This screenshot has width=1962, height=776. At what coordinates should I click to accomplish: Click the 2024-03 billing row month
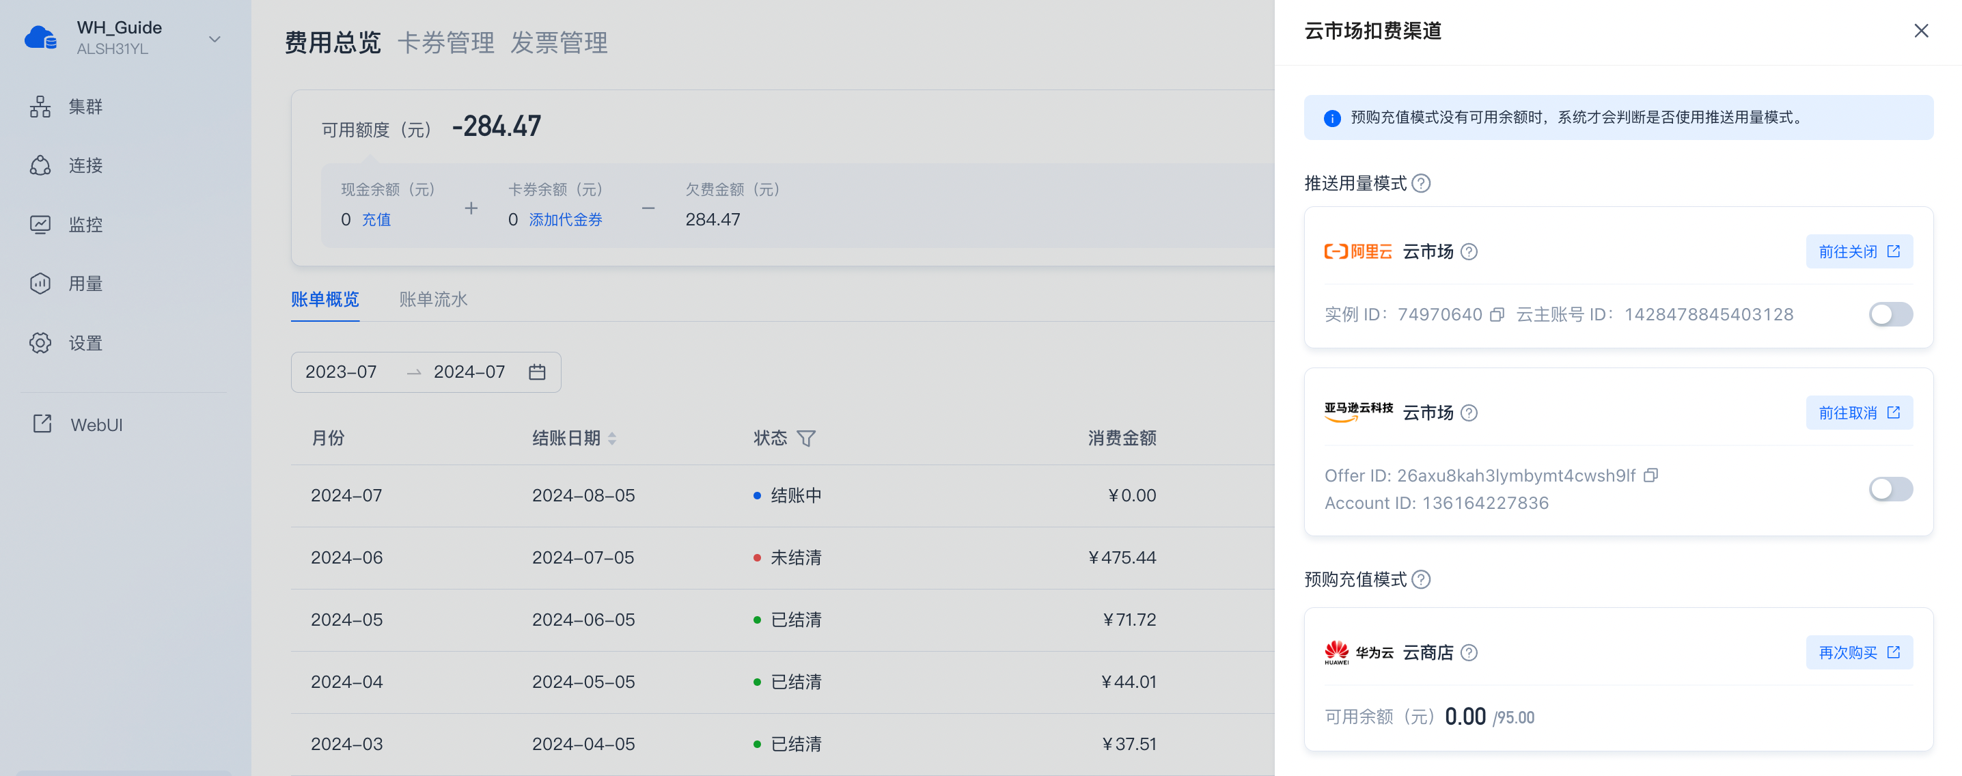[346, 743]
